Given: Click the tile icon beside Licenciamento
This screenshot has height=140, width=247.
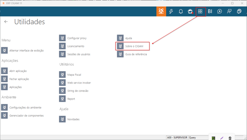Looking at the screenshot, I should point(62,46).
